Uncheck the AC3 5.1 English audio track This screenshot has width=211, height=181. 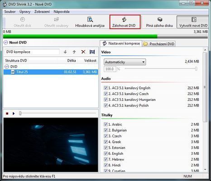click(x=105, y=88)
